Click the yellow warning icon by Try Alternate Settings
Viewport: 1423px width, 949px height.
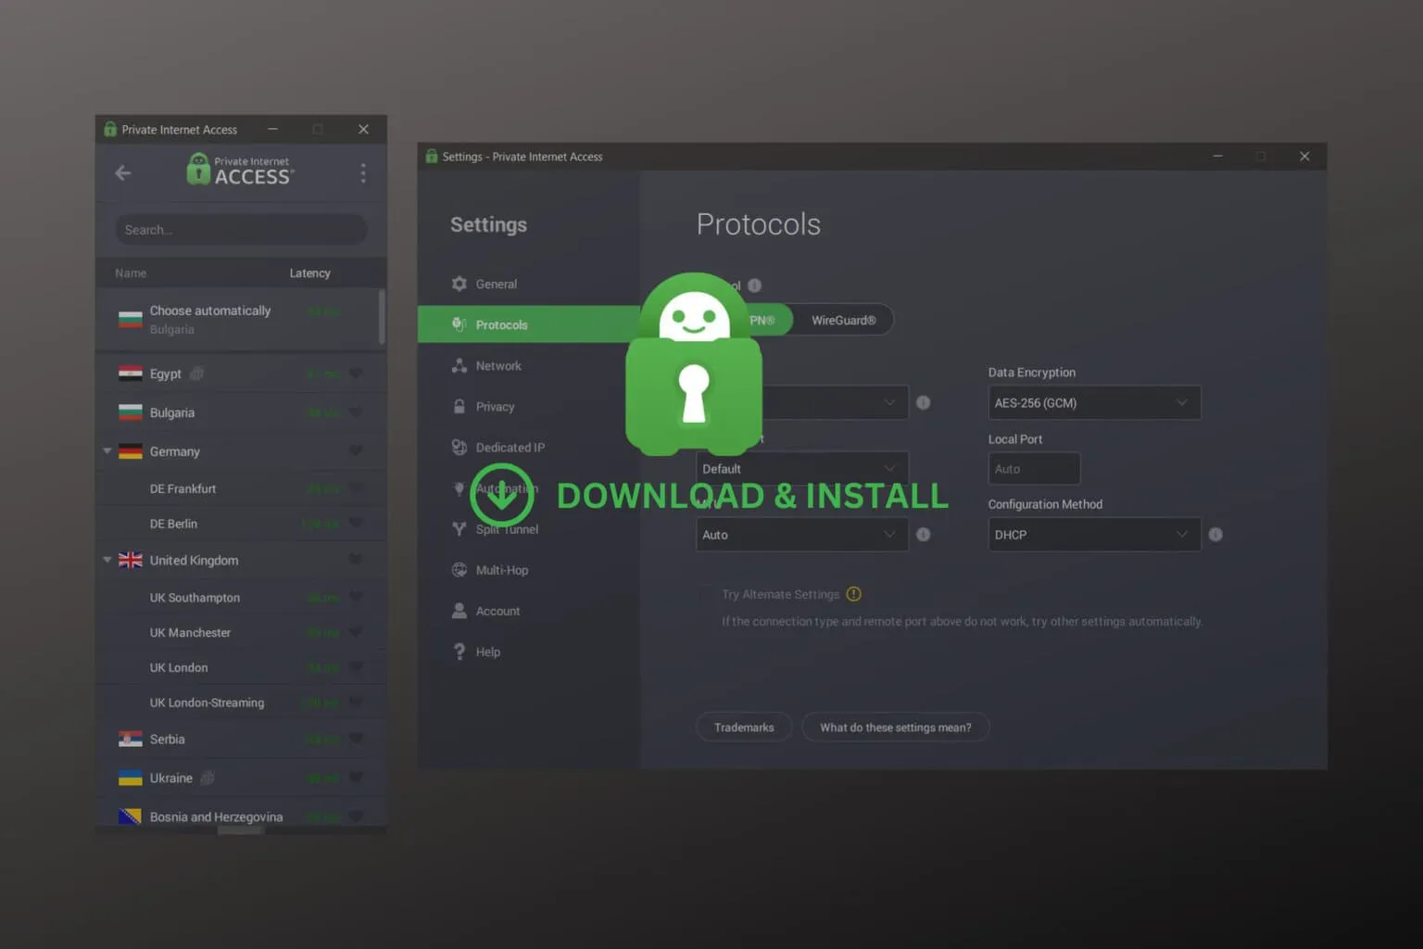pyautogui.click(x=854, y=594)
